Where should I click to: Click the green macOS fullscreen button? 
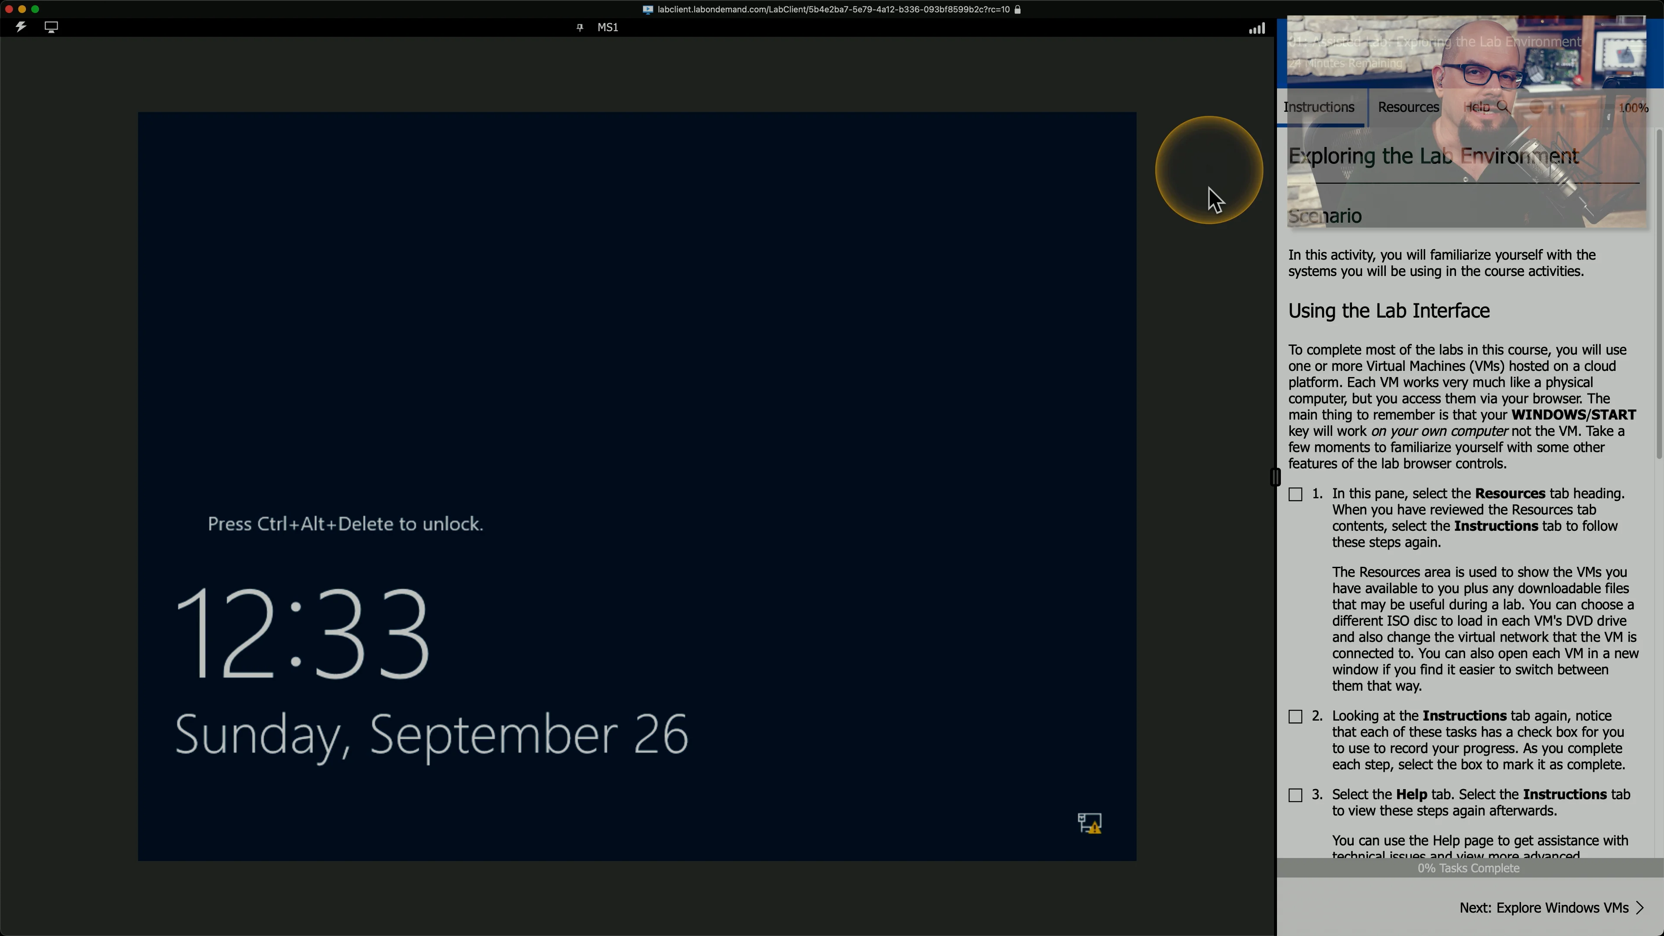point(36,9)
